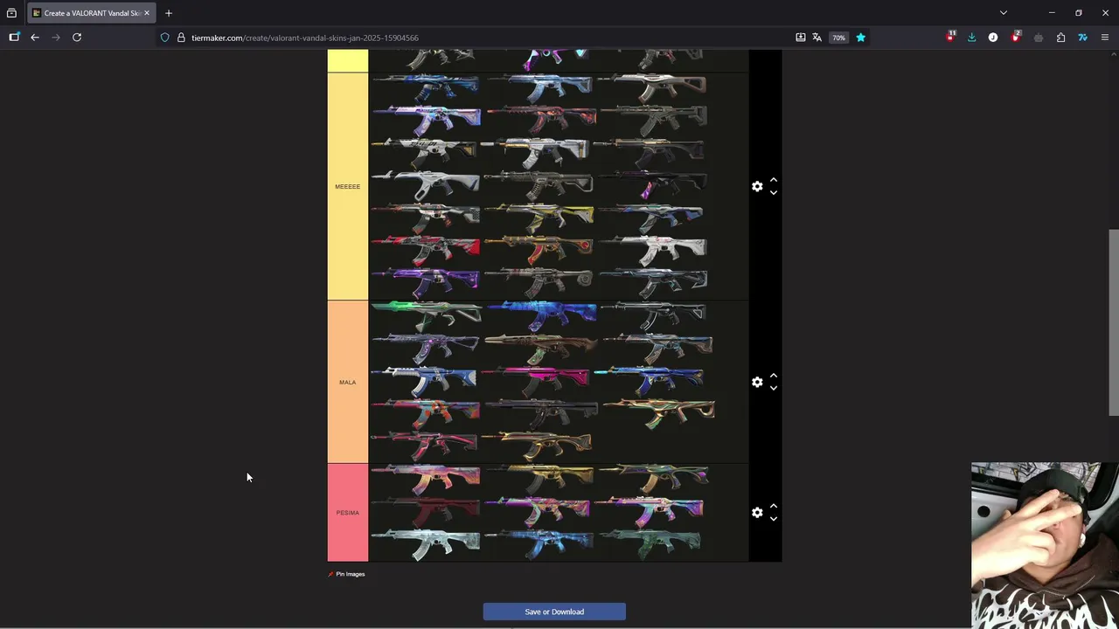Open the browser hamburger menu
Viewport: 1119px width, 629px height.
coord(1105,38)
